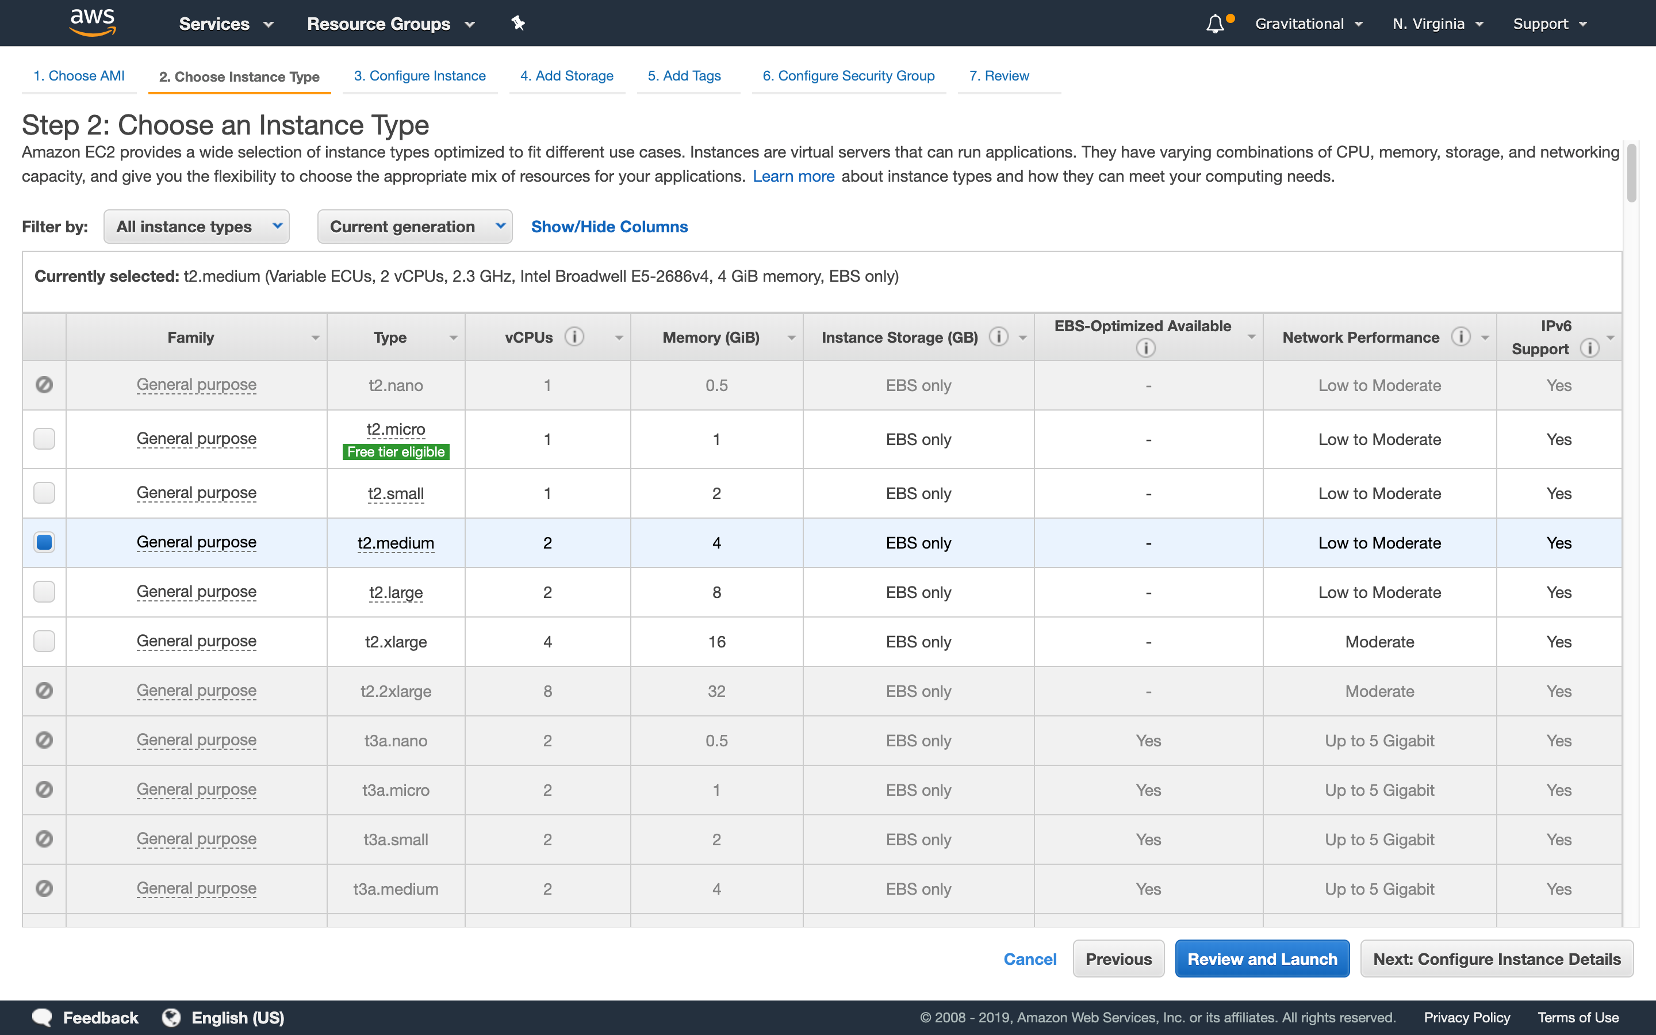1656x1035 pixels.
Task: Open Terms of Use link
Action: (x=1578, y=1018)
